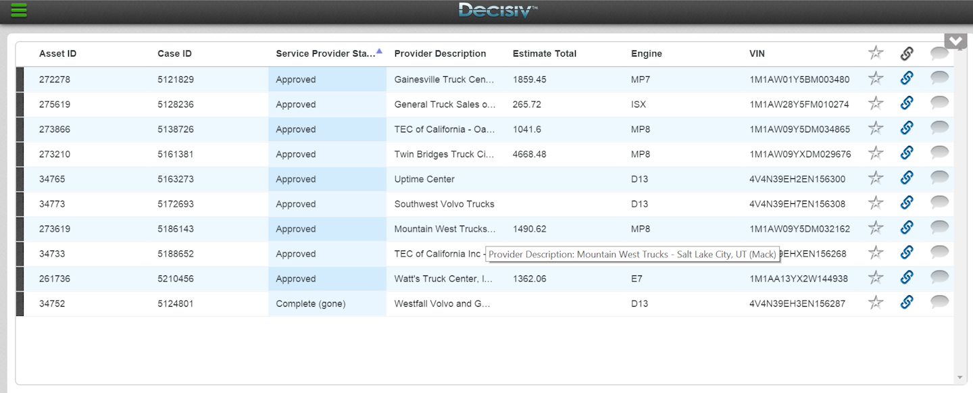Image resolution: width=973 pixels, height=393 pixels.
Task: Sort table by Estimate Total header
Action: click(544, 54)
